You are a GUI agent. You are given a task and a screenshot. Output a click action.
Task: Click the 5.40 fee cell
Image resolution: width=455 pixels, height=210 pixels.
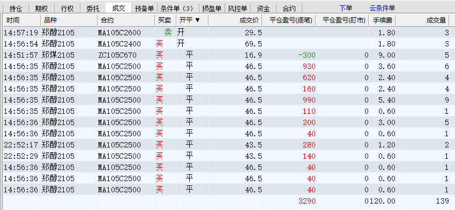click(x=386, y=100)
